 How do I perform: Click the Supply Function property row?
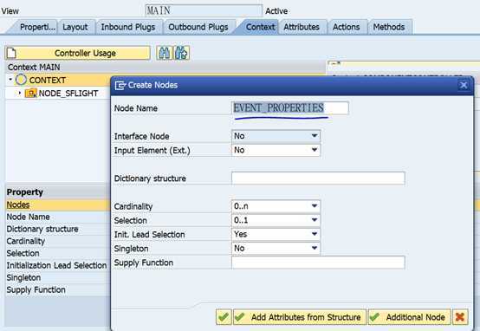(58, 289)
